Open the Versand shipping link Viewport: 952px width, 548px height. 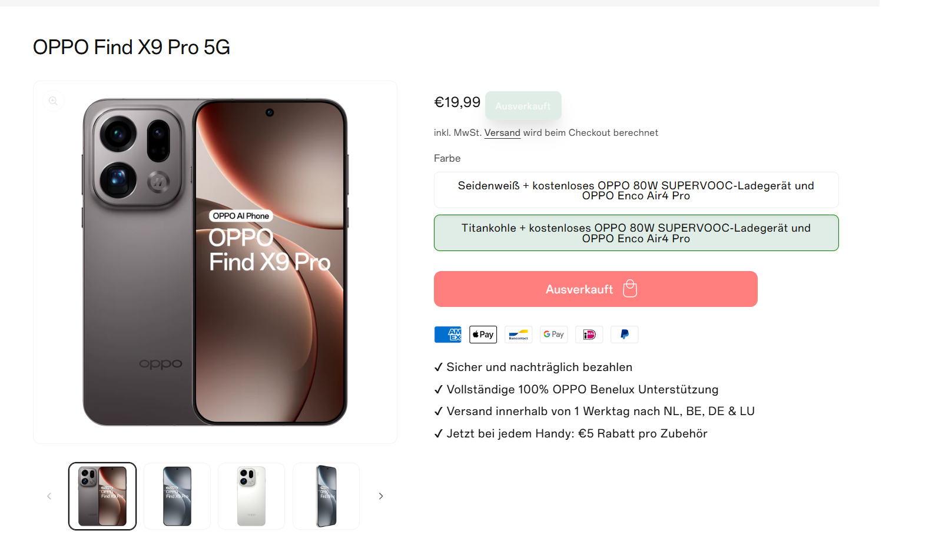[x=502, y=133]
